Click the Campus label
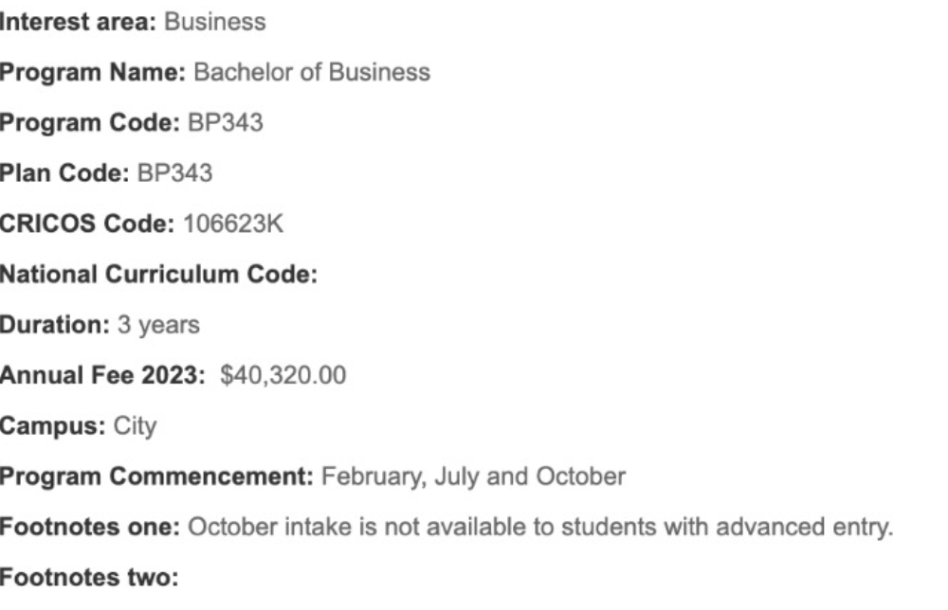 (52, 426)
